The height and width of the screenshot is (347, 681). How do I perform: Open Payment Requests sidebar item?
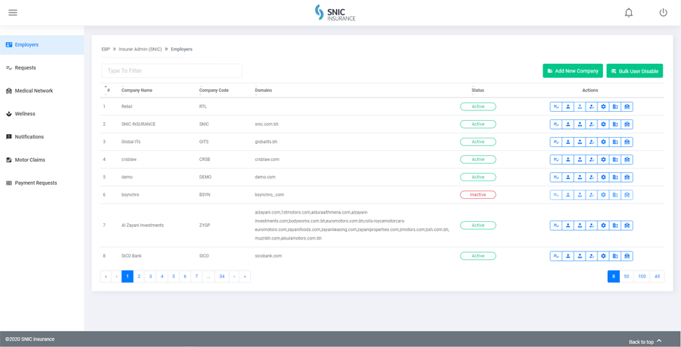(42, 183)
